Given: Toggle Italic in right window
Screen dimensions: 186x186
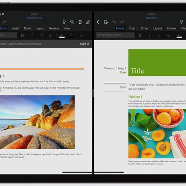Looking at the screenshot, I should (149, 35).
